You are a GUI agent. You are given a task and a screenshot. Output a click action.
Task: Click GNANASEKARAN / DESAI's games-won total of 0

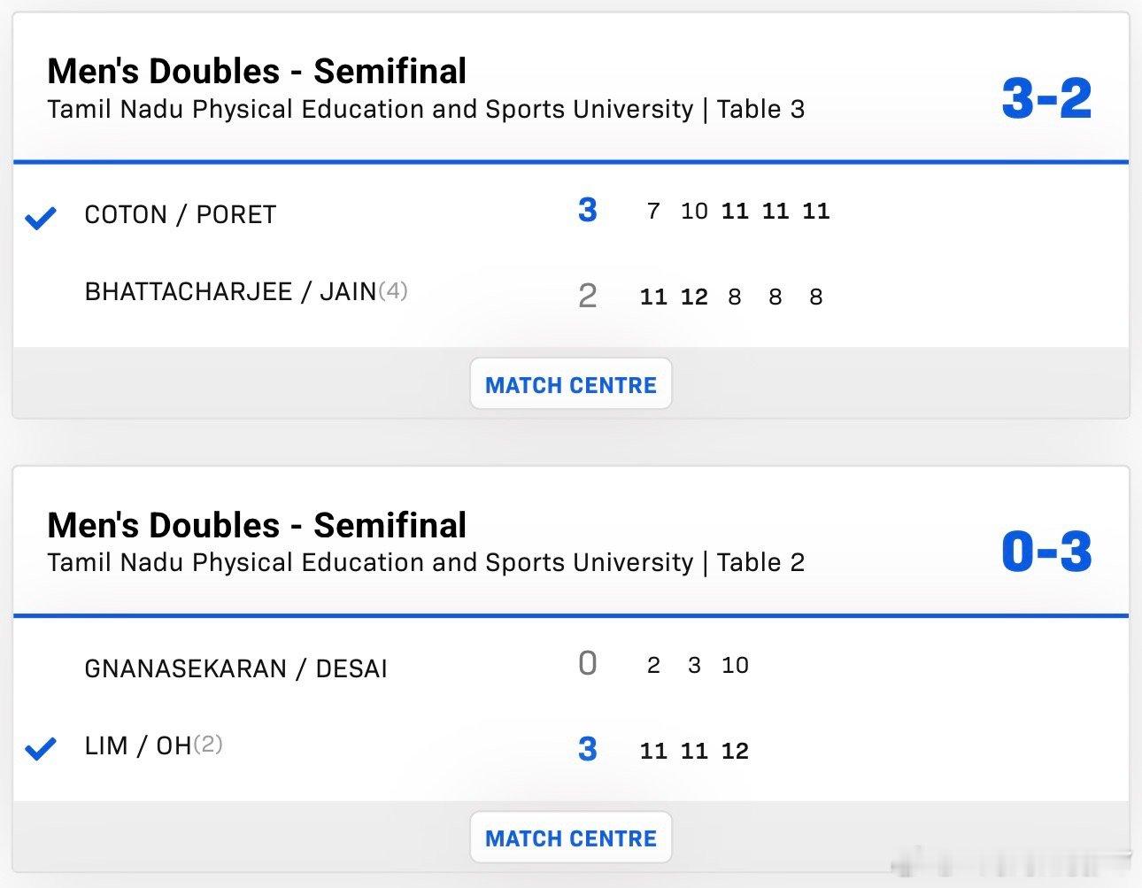click(x=587, y=664)
